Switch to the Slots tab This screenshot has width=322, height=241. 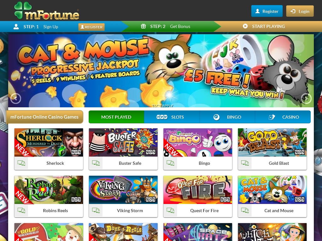172,117
